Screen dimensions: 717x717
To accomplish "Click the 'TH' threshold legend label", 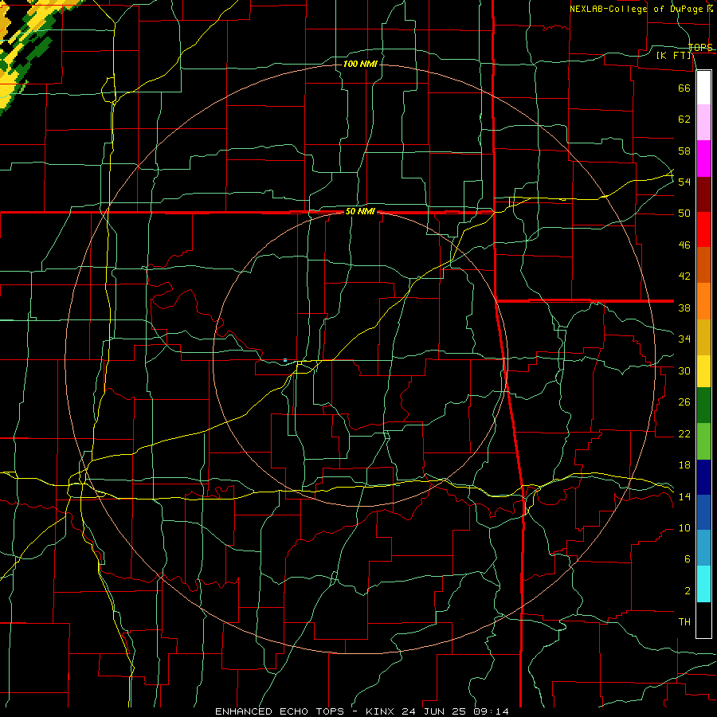I will [684, 622].
